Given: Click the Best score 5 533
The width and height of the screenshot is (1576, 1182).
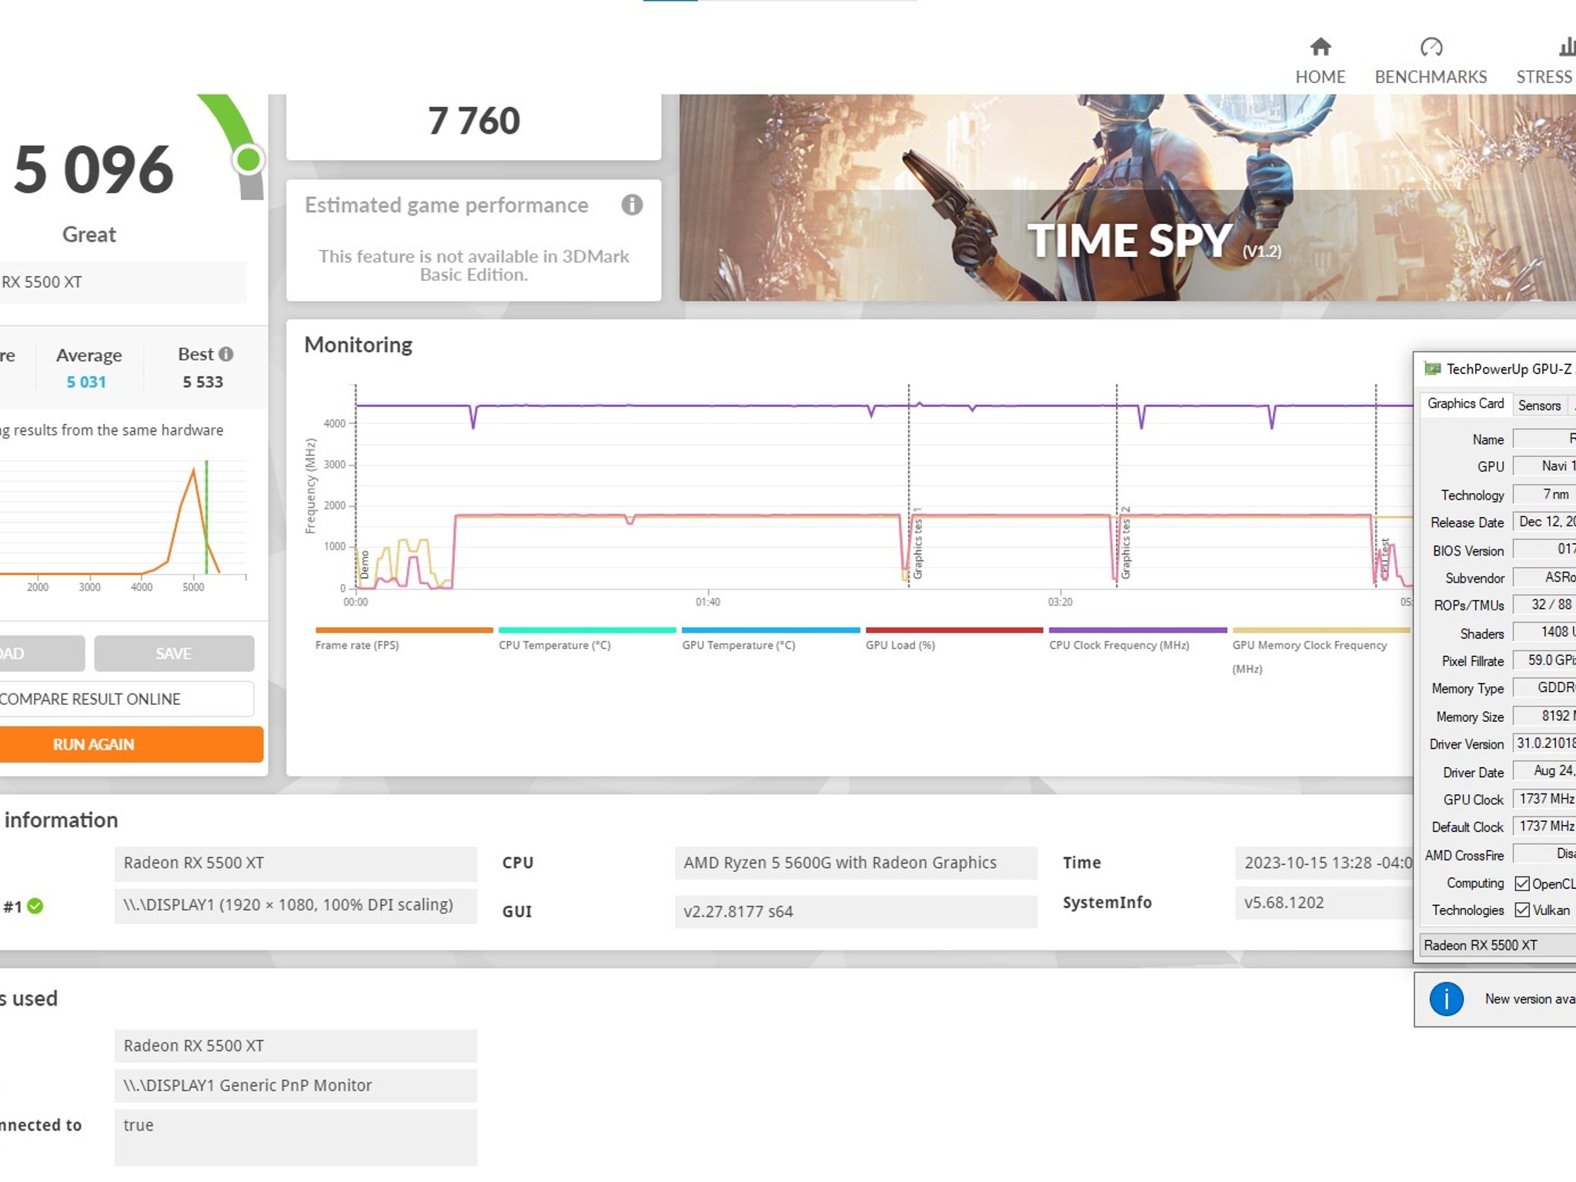Looking at the screenshot, I should click(202, 382).
